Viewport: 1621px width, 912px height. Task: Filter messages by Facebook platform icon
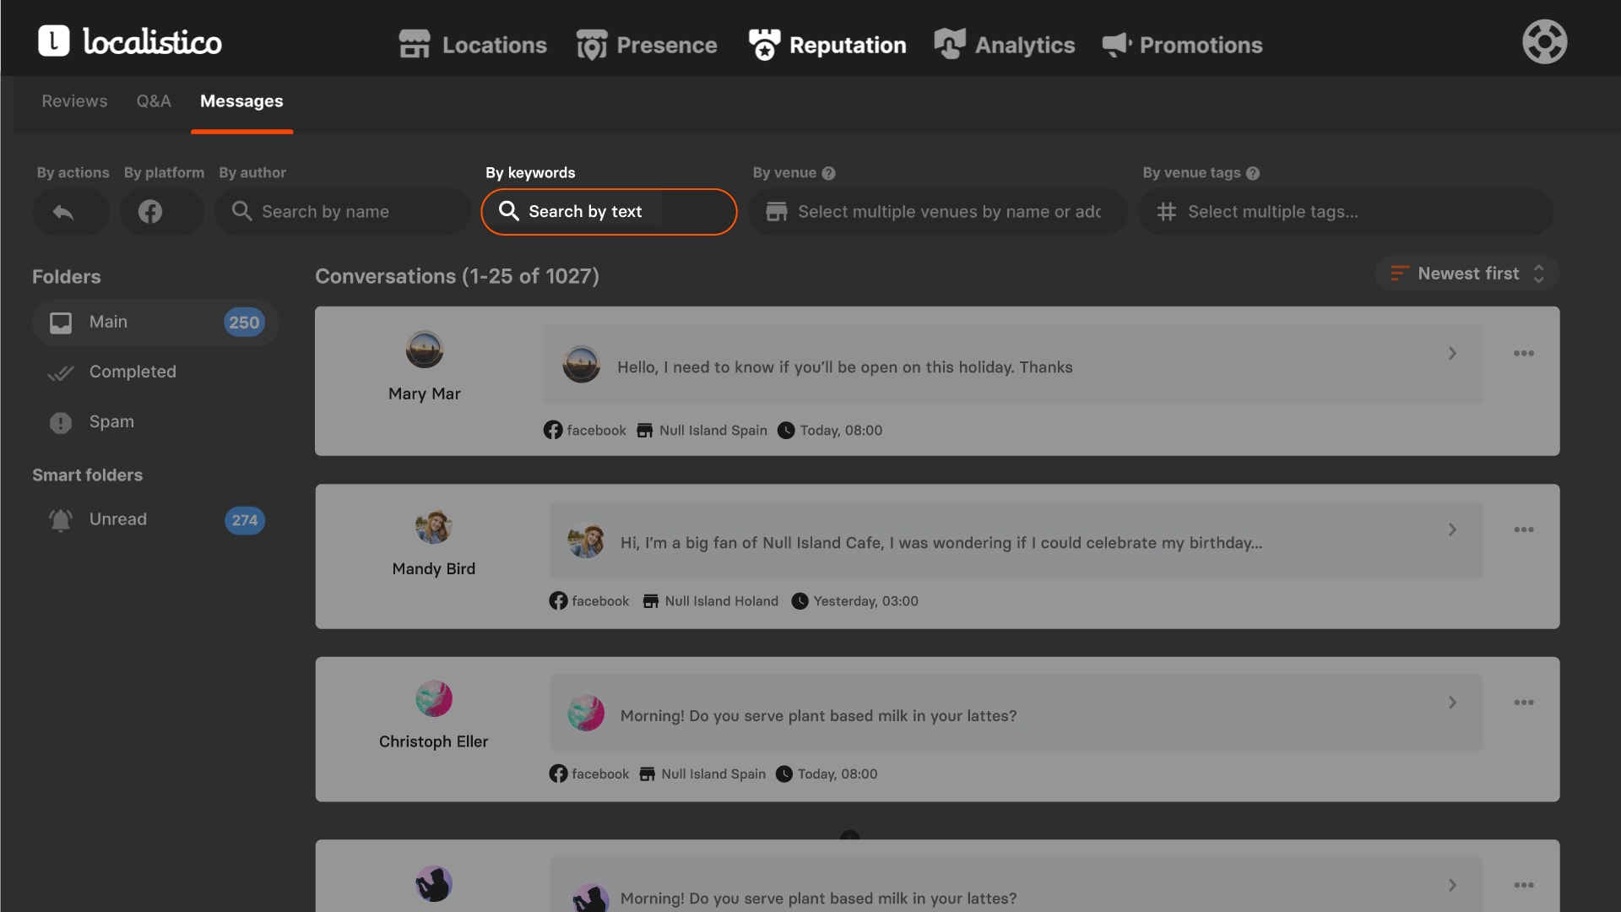pos(150,212)
